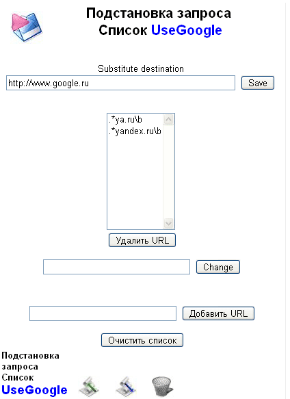Open the UseGoogle link at the page bottom
This screenshot has height=399, width=290.
click(x=34, y=390)
